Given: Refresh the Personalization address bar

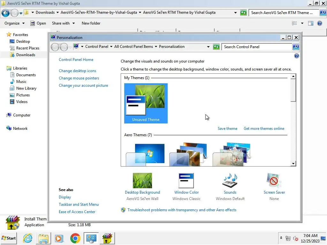Looking at the screenshot, I should click(216, 47).
